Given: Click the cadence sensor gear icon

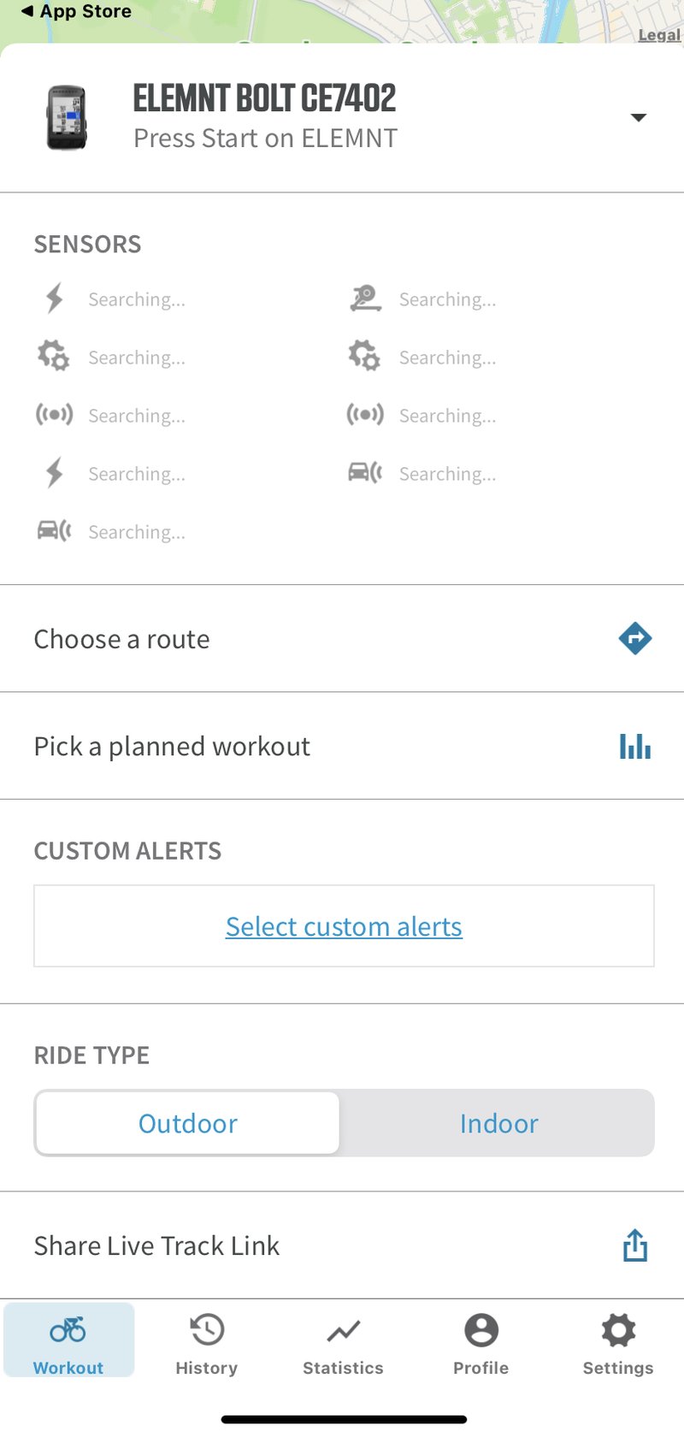Looking at the screenshot, I should click(53, 357).
